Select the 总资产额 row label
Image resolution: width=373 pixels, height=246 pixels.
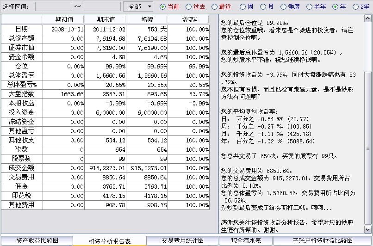[22, 38]
